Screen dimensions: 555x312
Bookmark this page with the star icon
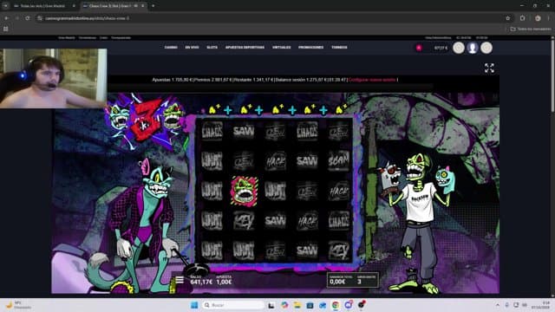click(508, 18)
